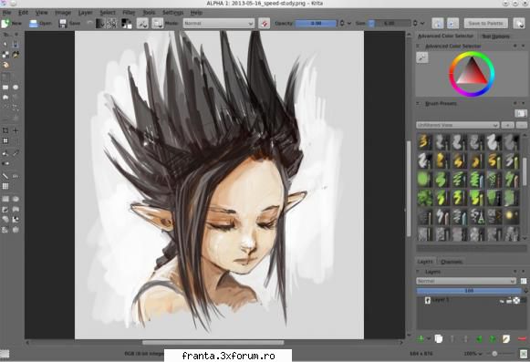Collapse the Brush Presets docker
This screenshot has height=362, width=530.
tap(419, 103)
